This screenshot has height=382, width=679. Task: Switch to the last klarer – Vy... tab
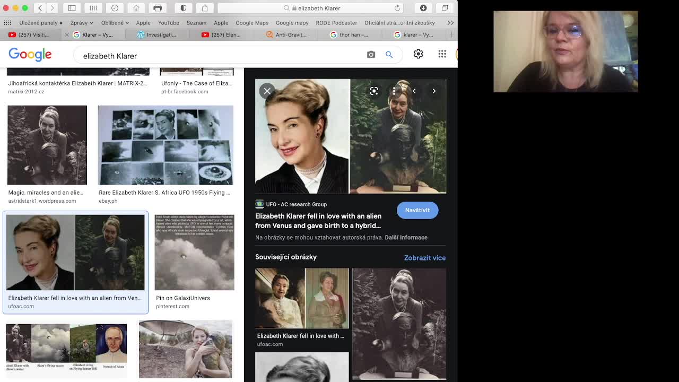click(414, 34)
